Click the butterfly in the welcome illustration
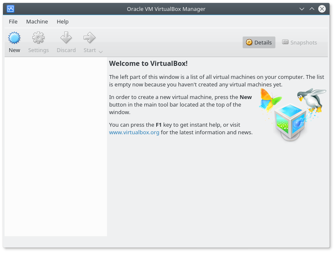 click(x=270, y=99)
